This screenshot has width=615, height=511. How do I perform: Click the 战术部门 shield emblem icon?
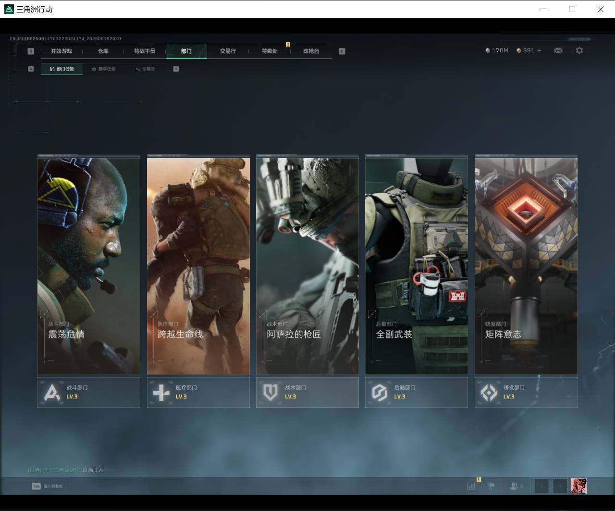[x=271, y=392]
